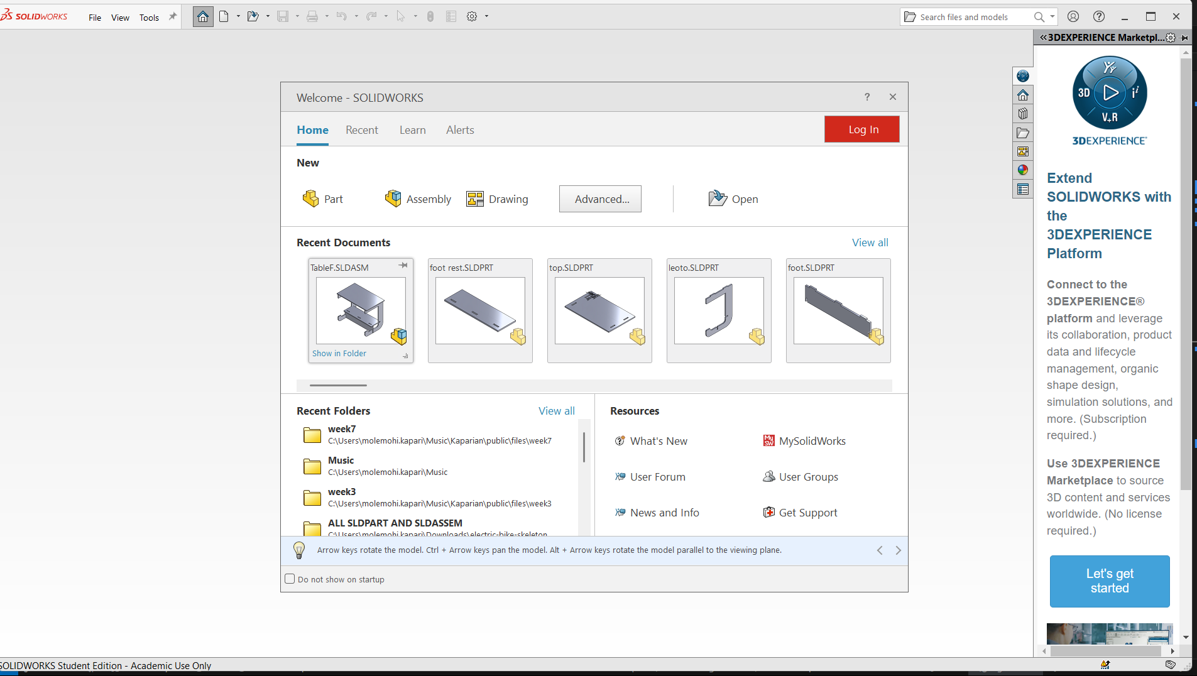The width and height of the screenshot is (1197, 676).
Task: Check Do not show on startup
Action: point(290,579)
